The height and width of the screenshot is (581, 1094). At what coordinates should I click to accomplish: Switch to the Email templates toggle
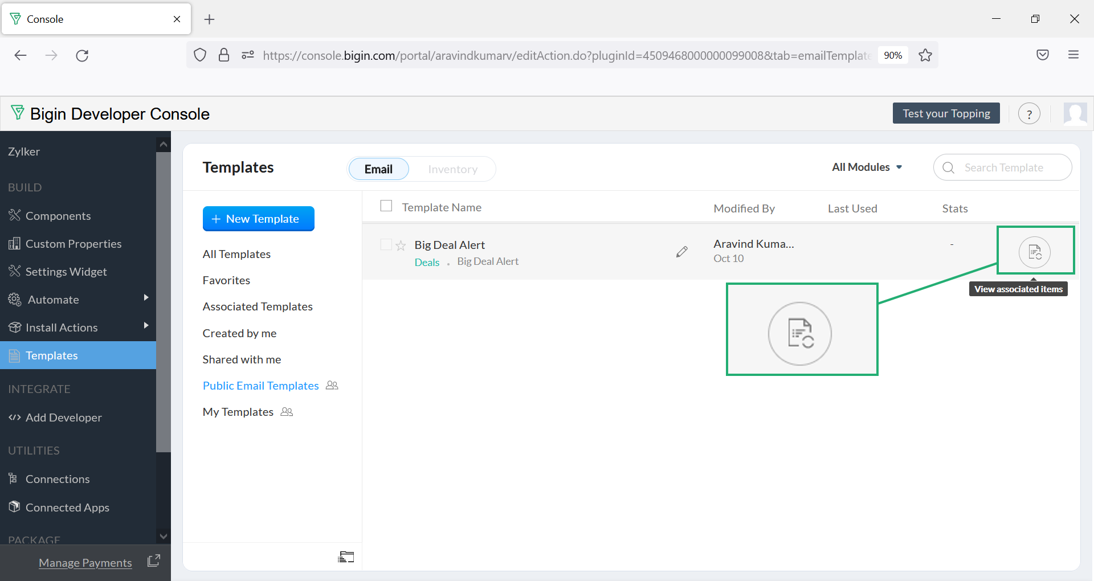378,169
